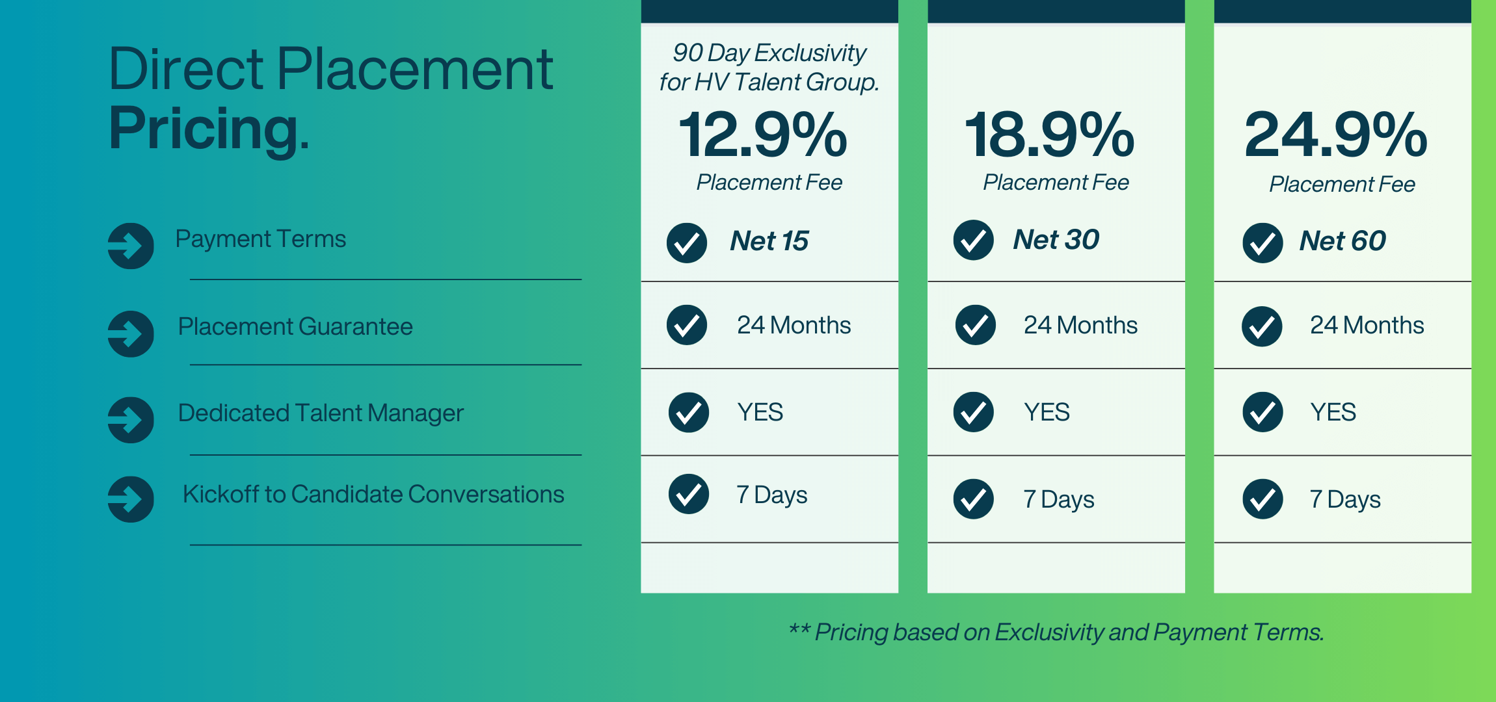Click the Placement Guarantee label
Viewport: 1496px width, 702px height.
(x=295, y=326)
